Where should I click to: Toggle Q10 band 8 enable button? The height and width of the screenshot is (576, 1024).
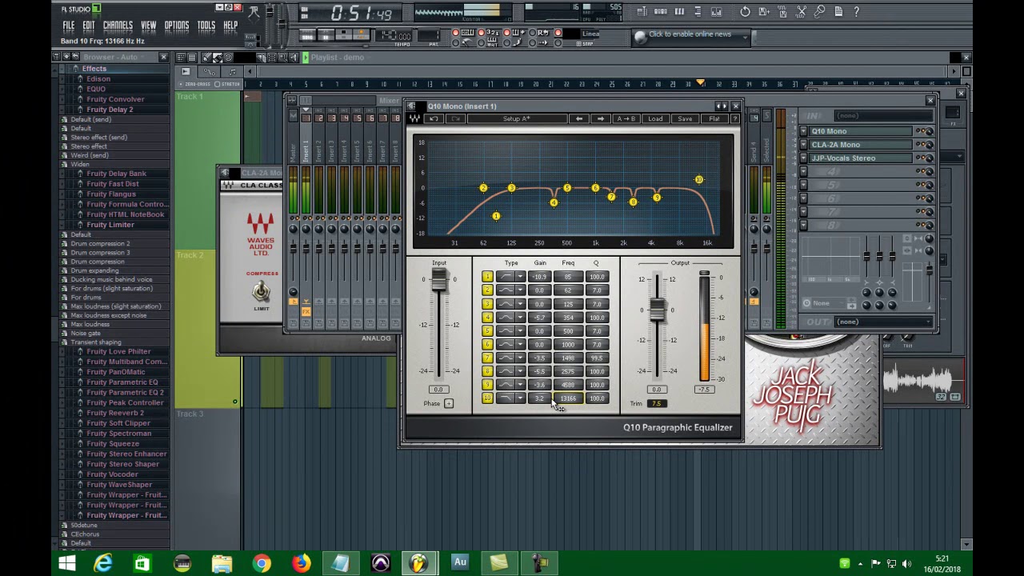coord(487,371)
